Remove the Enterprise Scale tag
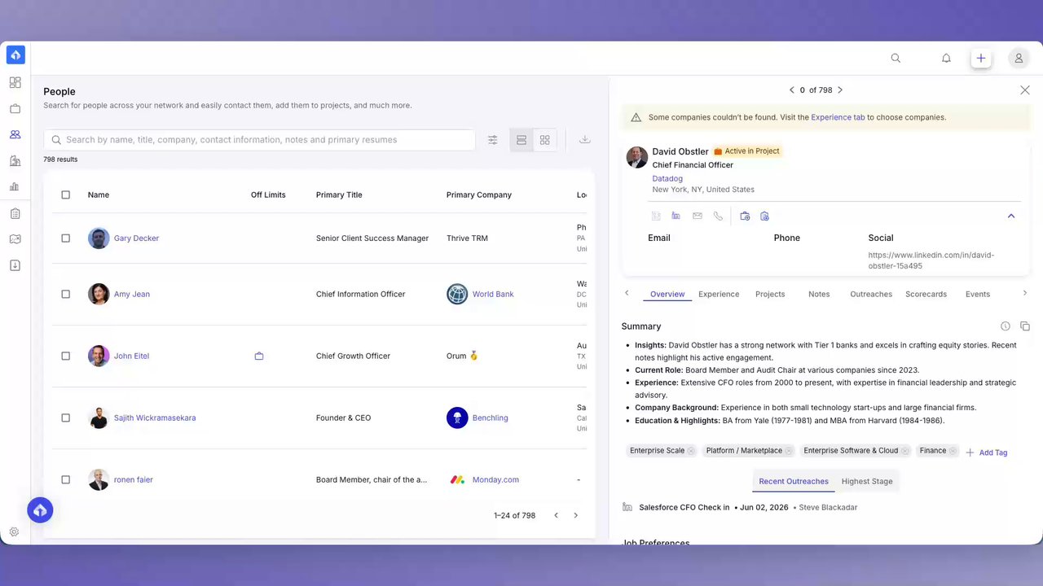Image resolution: width=1043 pixels, height=586 pixels. tap(691, 451)
